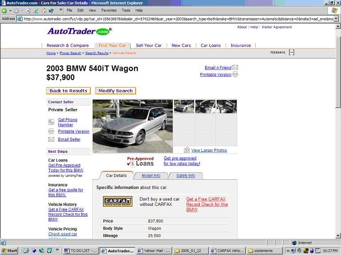Viewport: 341px width, 255px height.
Task: Open the View menu
Action: click(x=92, y=10)
